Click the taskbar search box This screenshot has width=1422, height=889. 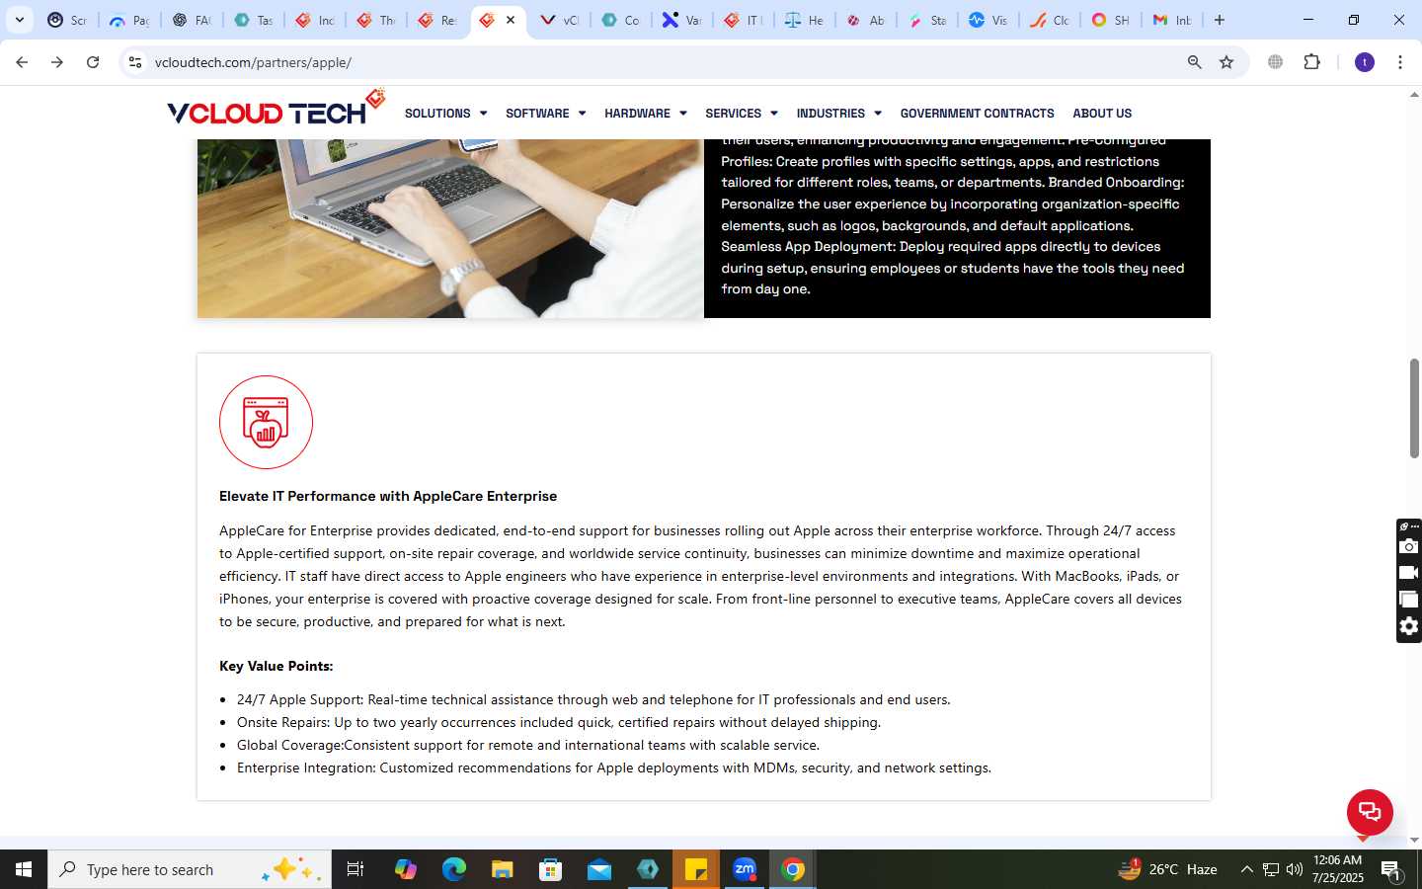click(x=190, y=869)
